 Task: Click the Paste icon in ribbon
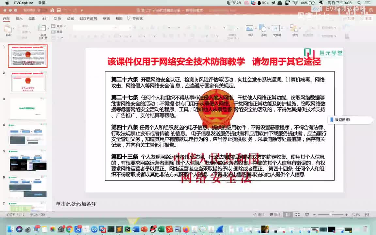click(x=8, y=29)
